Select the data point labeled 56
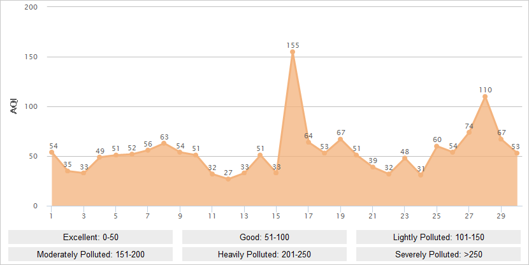This screenshot has height=265, width=529. [148, 150]
